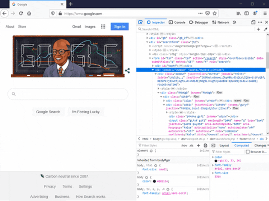The image size is (269, 201).
Task: Expand computed font-family property details
Action: [213, 165]
